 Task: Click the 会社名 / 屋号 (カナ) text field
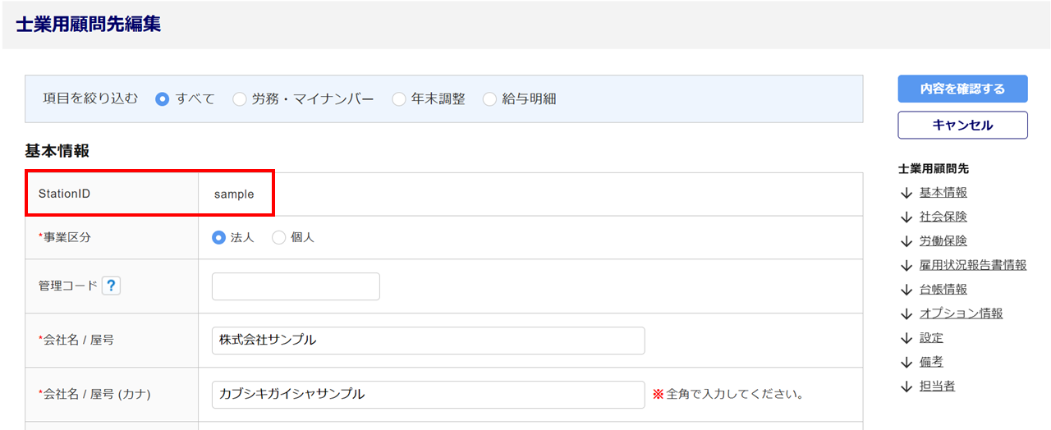(x=428, y=394)
